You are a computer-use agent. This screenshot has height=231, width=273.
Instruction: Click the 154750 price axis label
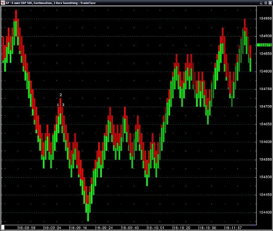[x=265, y=89]
